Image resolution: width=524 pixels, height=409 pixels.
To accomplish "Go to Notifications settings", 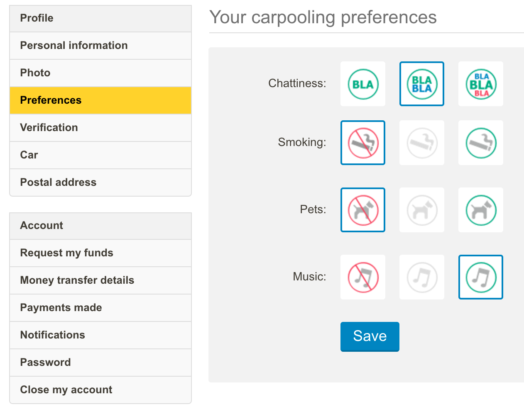I will 53,335.
